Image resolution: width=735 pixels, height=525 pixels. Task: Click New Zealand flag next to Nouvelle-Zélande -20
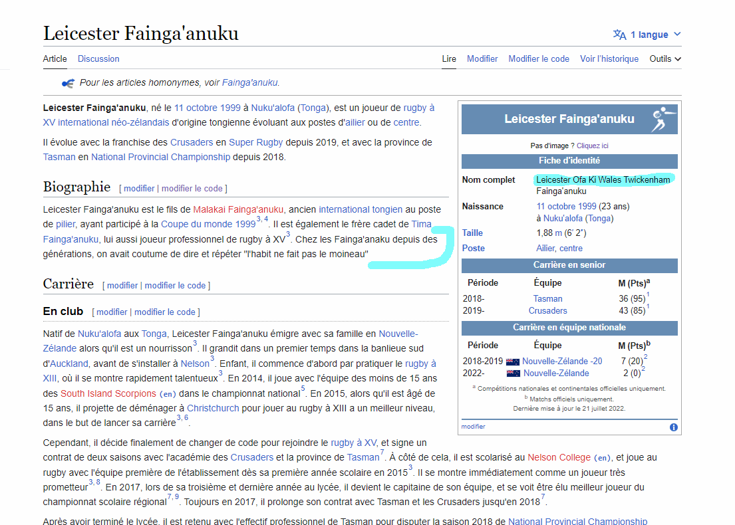point(513,362)
